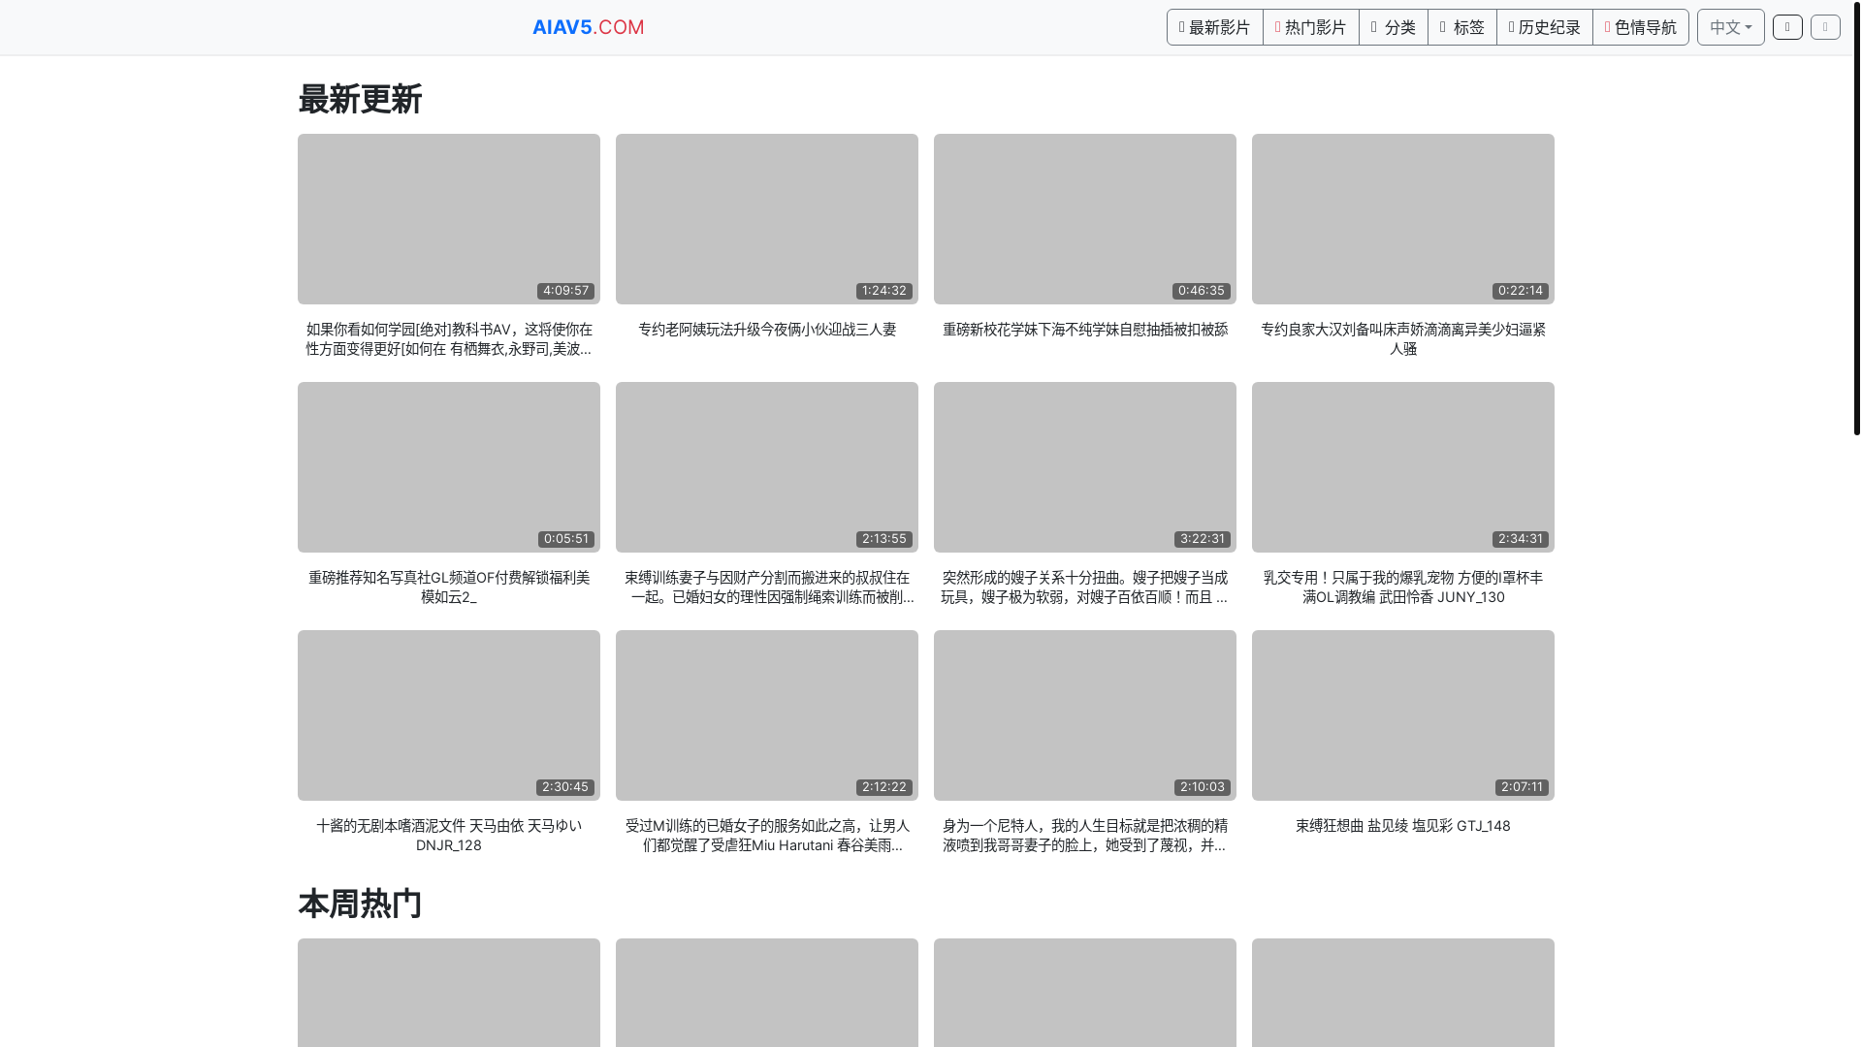The image size is (1862, 1047).
Task: Open the thumbnail with duration 2:13:55
Action: 767,467
